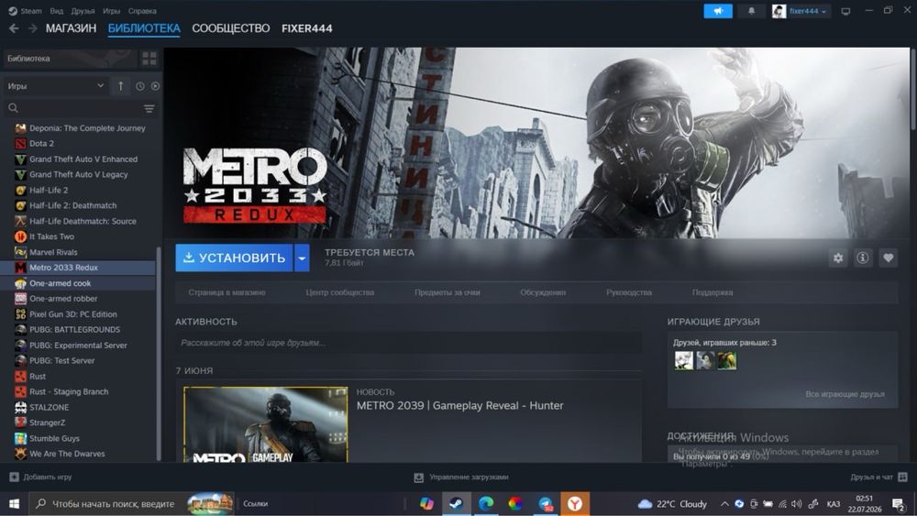Open Руководства link
Screen dimensions: 917x516
[x=629, y=292]
